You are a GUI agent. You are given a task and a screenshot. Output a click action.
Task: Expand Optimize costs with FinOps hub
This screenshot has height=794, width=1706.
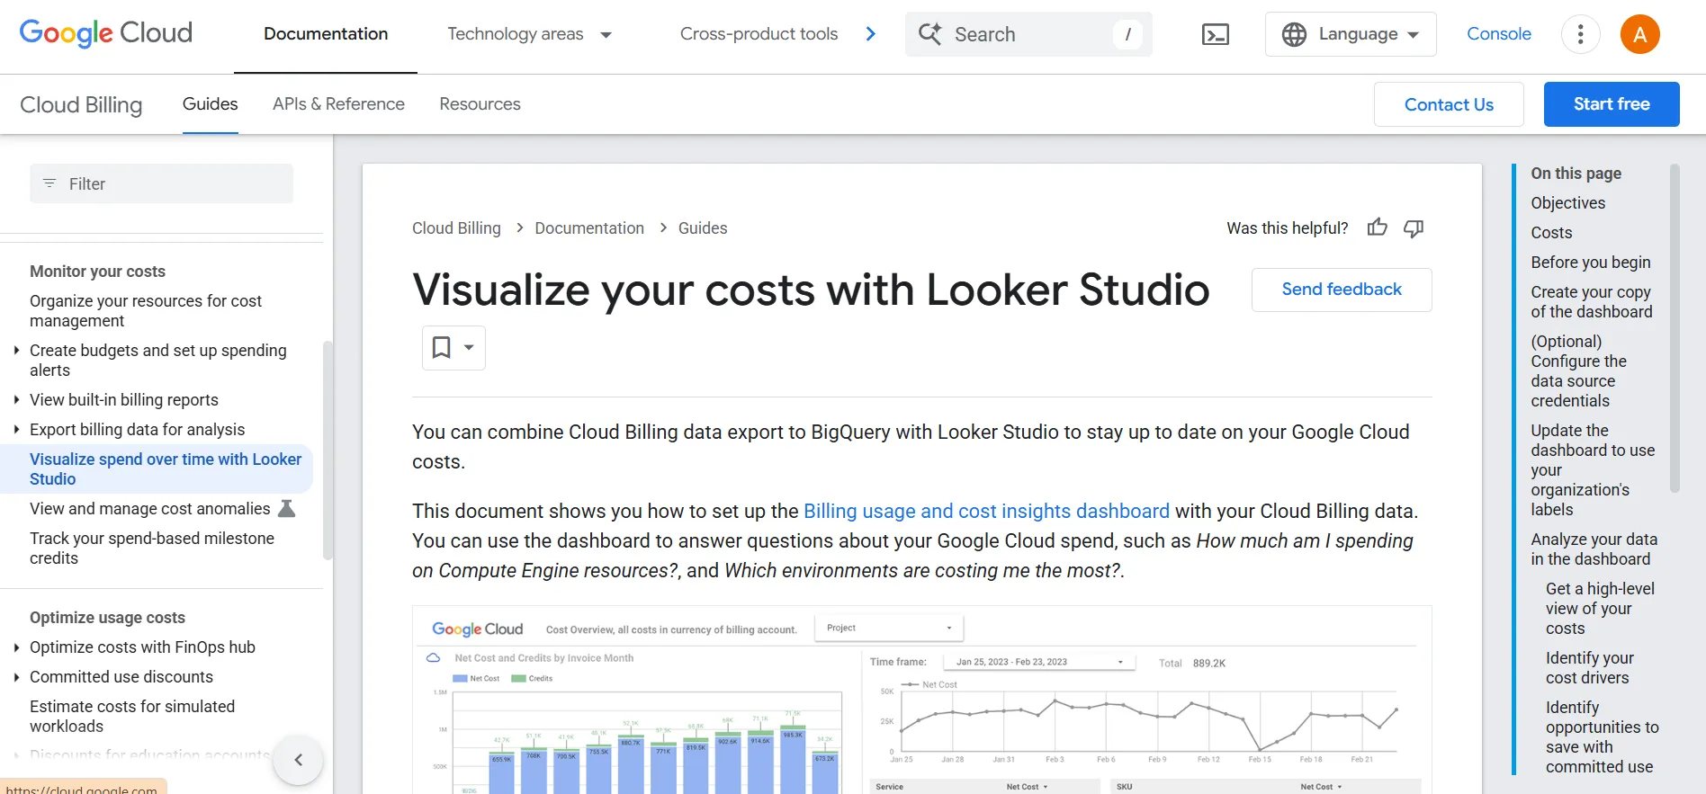[16, 647]
